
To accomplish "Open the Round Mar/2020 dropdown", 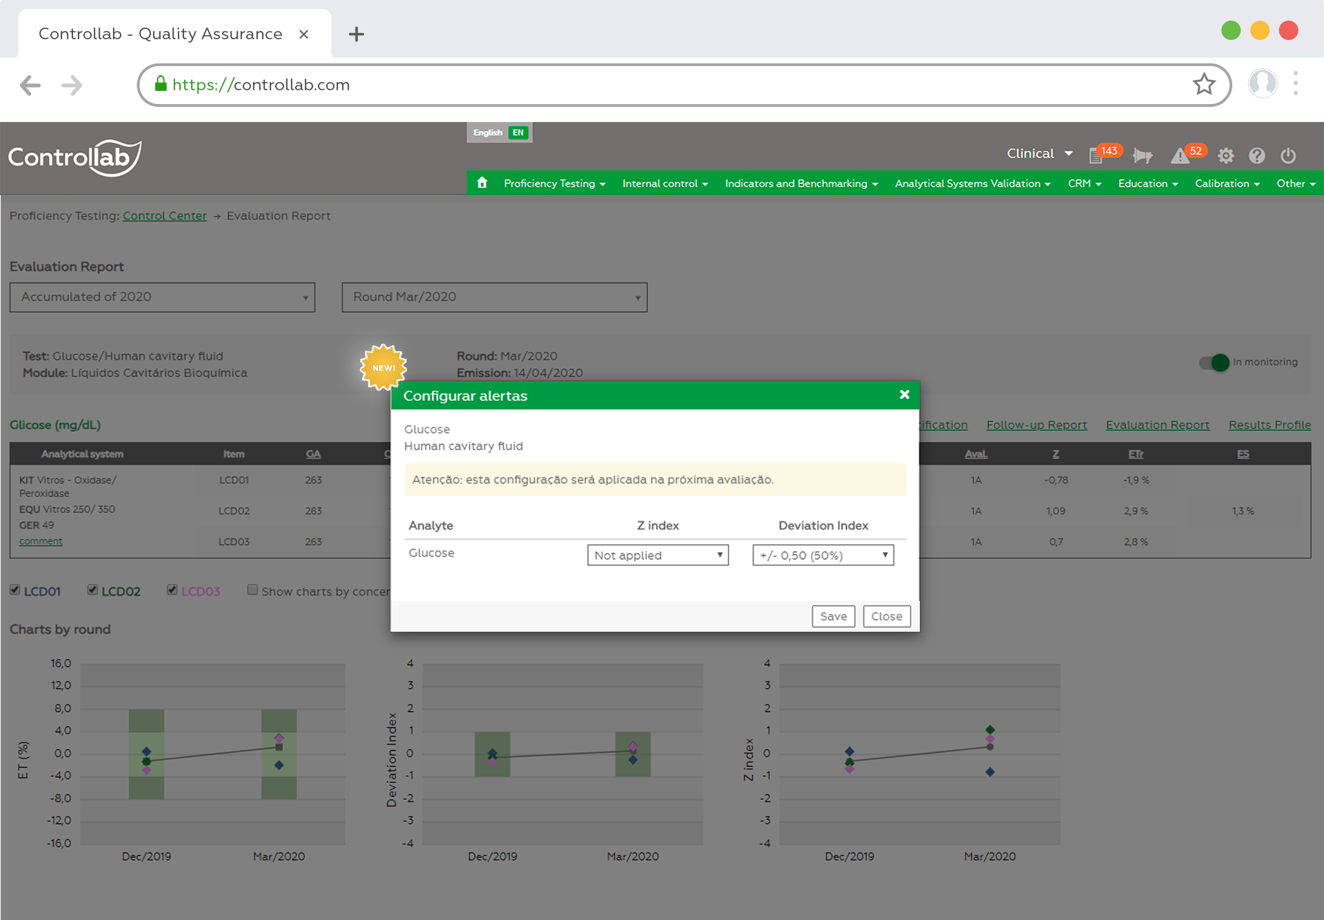I will pos(494,297).
